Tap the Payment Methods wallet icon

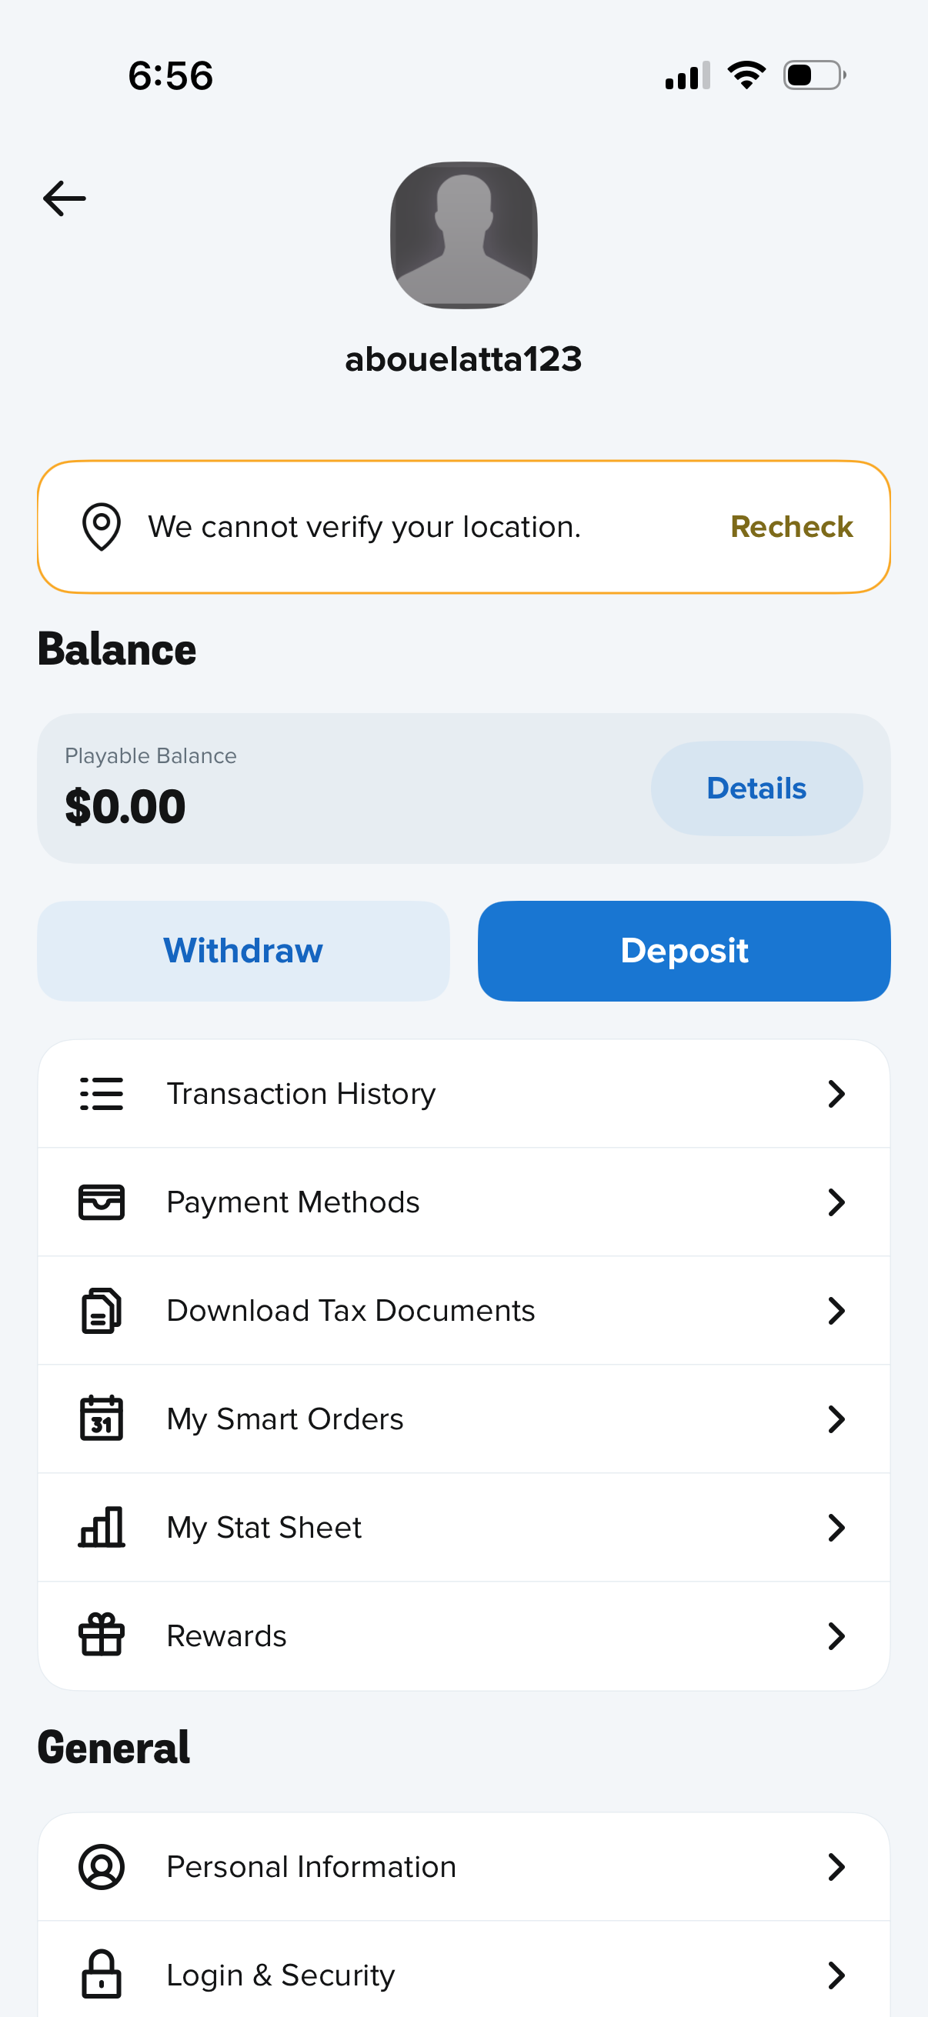point(102,1202)
